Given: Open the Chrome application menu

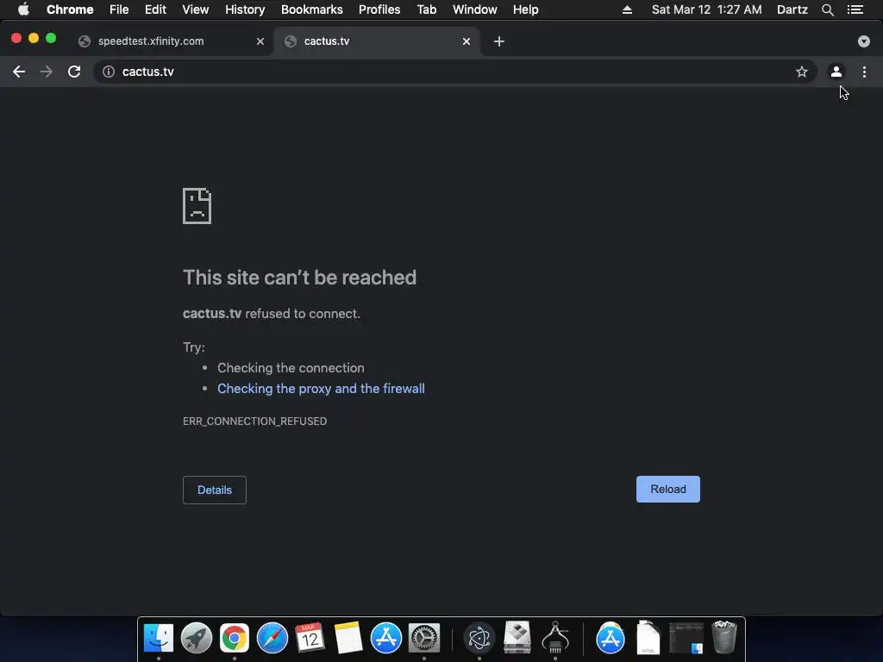Looking at the screenshot, I should click(70, 9).
